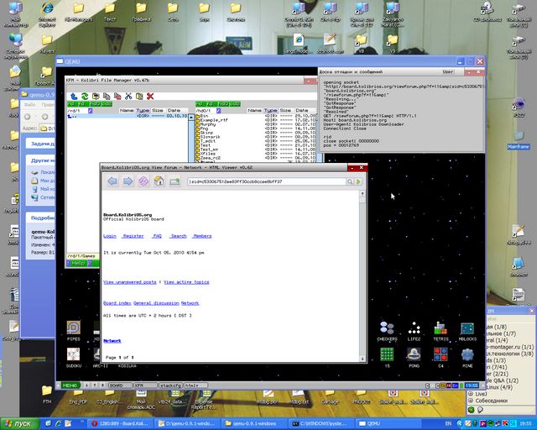Click View unanswered posts link
Screen dimensions: 537x430
129,282
